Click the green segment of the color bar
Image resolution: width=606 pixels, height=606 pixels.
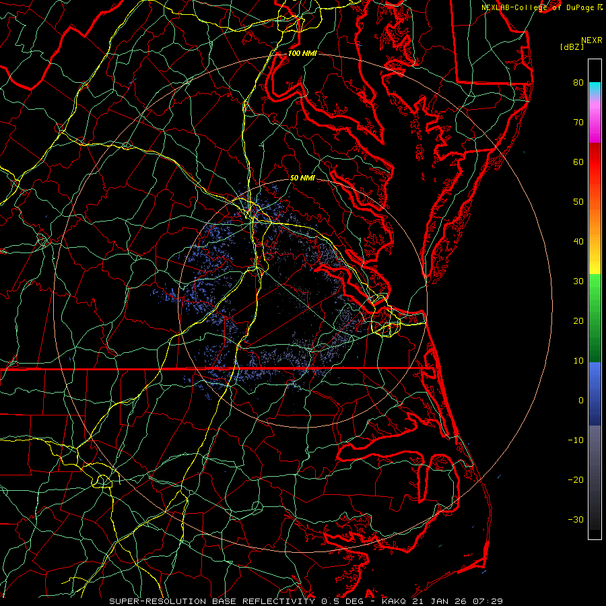tap(595, 318)
